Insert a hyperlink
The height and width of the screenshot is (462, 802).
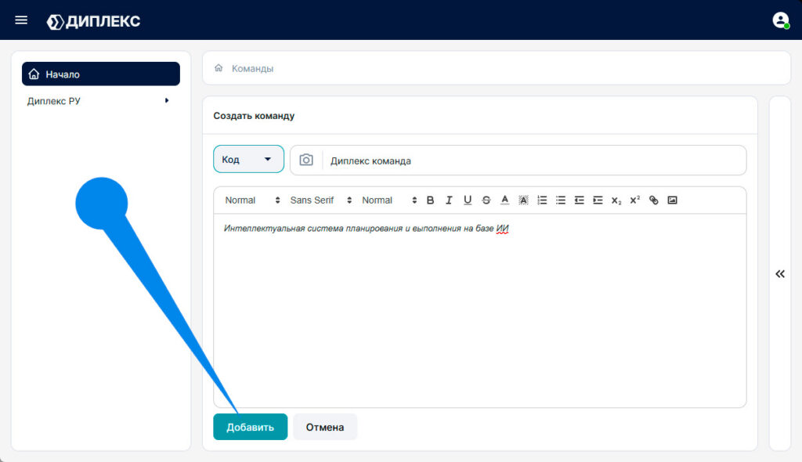click(x=654, y=200)
